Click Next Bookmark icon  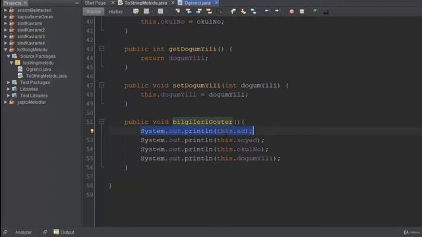(x=243, y=11)
